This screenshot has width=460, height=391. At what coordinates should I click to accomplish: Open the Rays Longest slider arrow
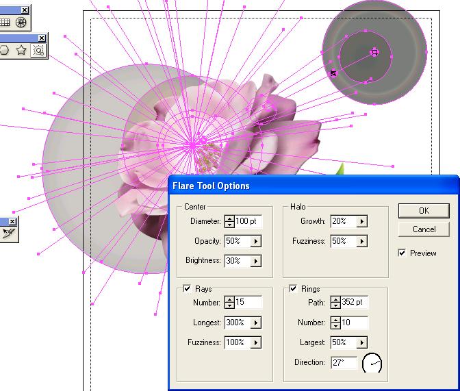point(256,323)
